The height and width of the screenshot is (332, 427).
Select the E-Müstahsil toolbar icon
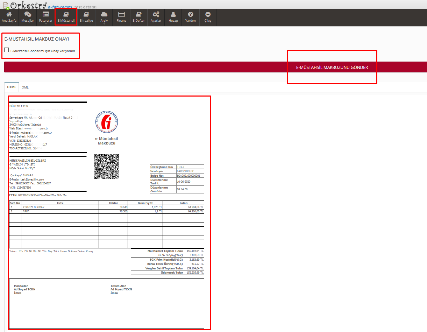pos(66,15)
